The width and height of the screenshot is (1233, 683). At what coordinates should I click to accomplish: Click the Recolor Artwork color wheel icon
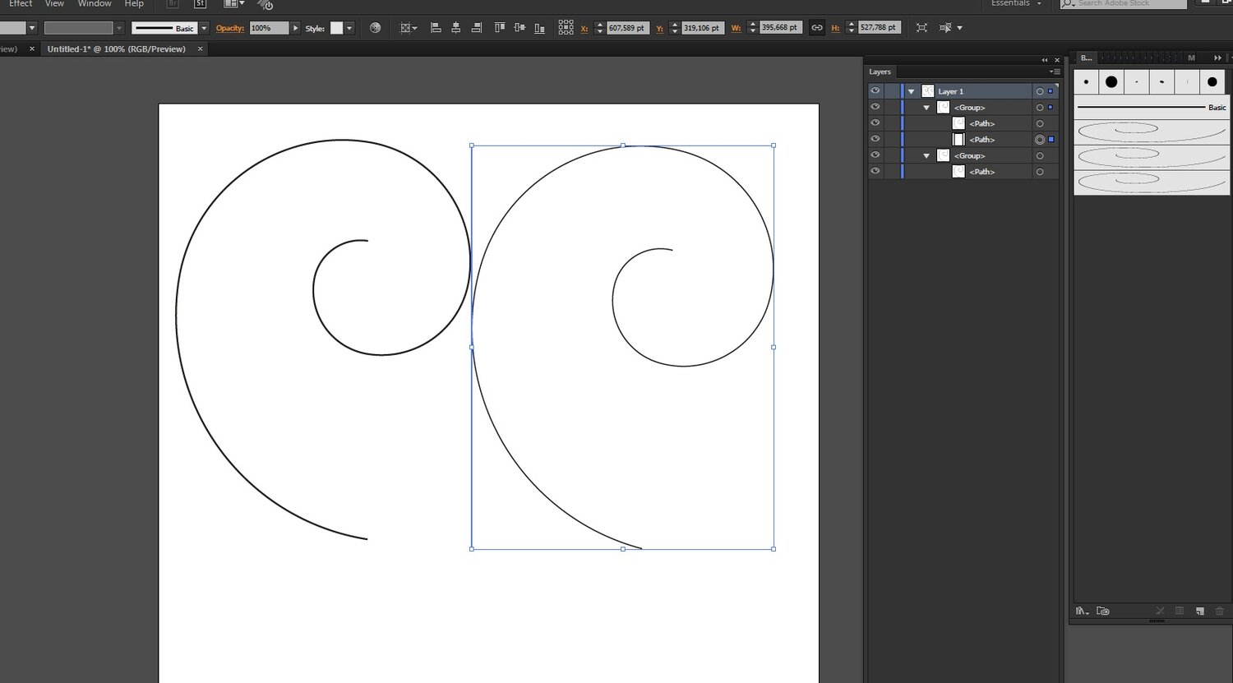pos(376,28)
